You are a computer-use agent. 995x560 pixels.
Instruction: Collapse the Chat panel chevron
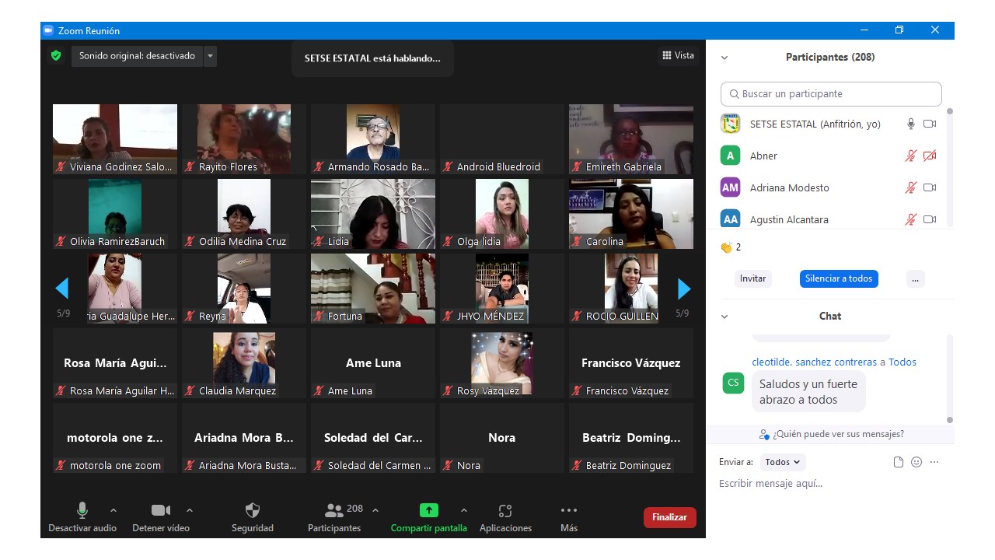[724, 317]
